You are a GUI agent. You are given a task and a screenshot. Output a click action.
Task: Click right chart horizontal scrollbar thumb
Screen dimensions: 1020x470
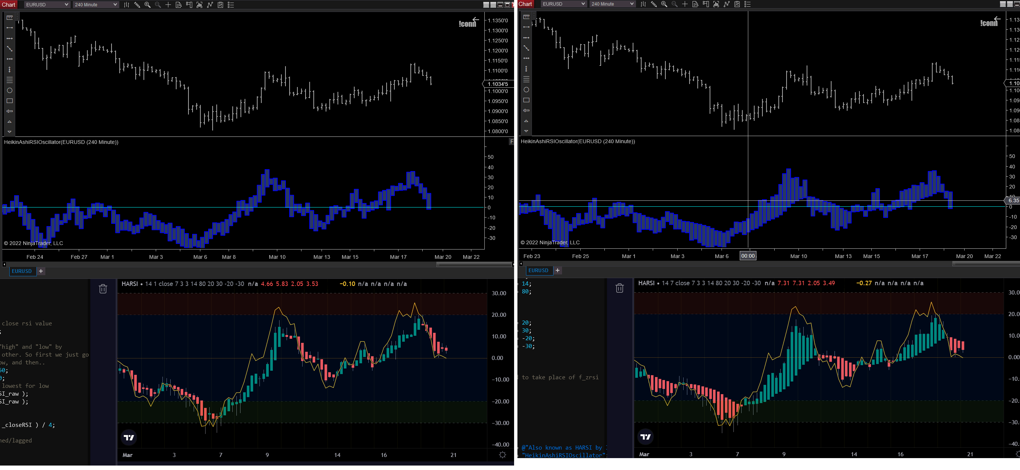point(986,264)
